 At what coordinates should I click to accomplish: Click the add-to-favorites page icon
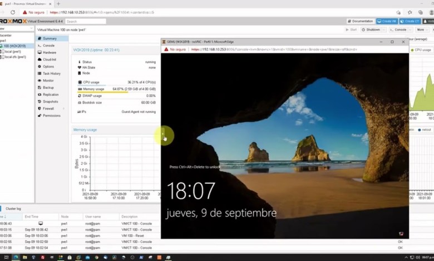tap(398, 12)
